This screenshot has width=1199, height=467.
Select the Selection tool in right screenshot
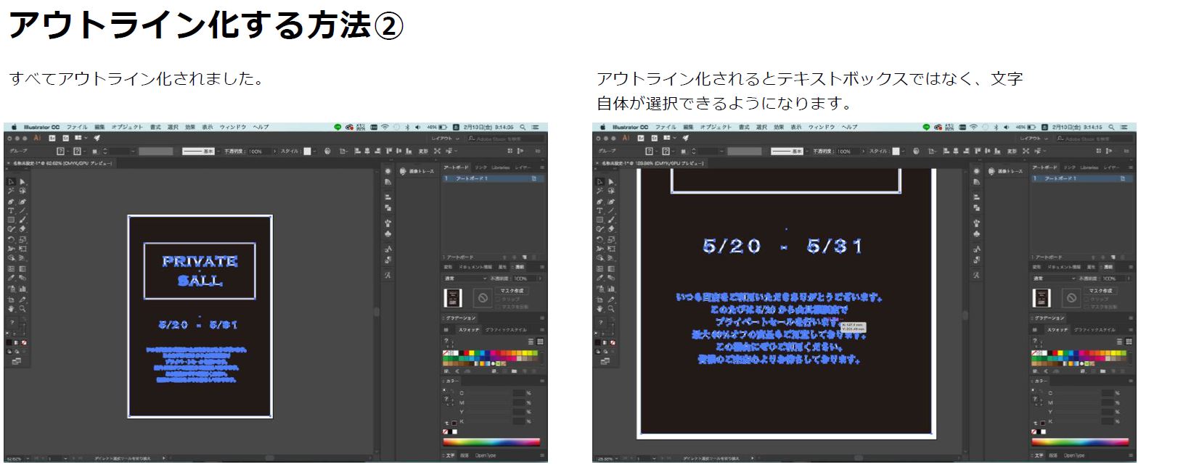(x=600, y=182)
